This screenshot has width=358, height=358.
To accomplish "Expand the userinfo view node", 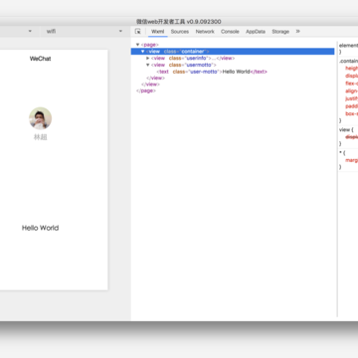I will click(148, 58).
